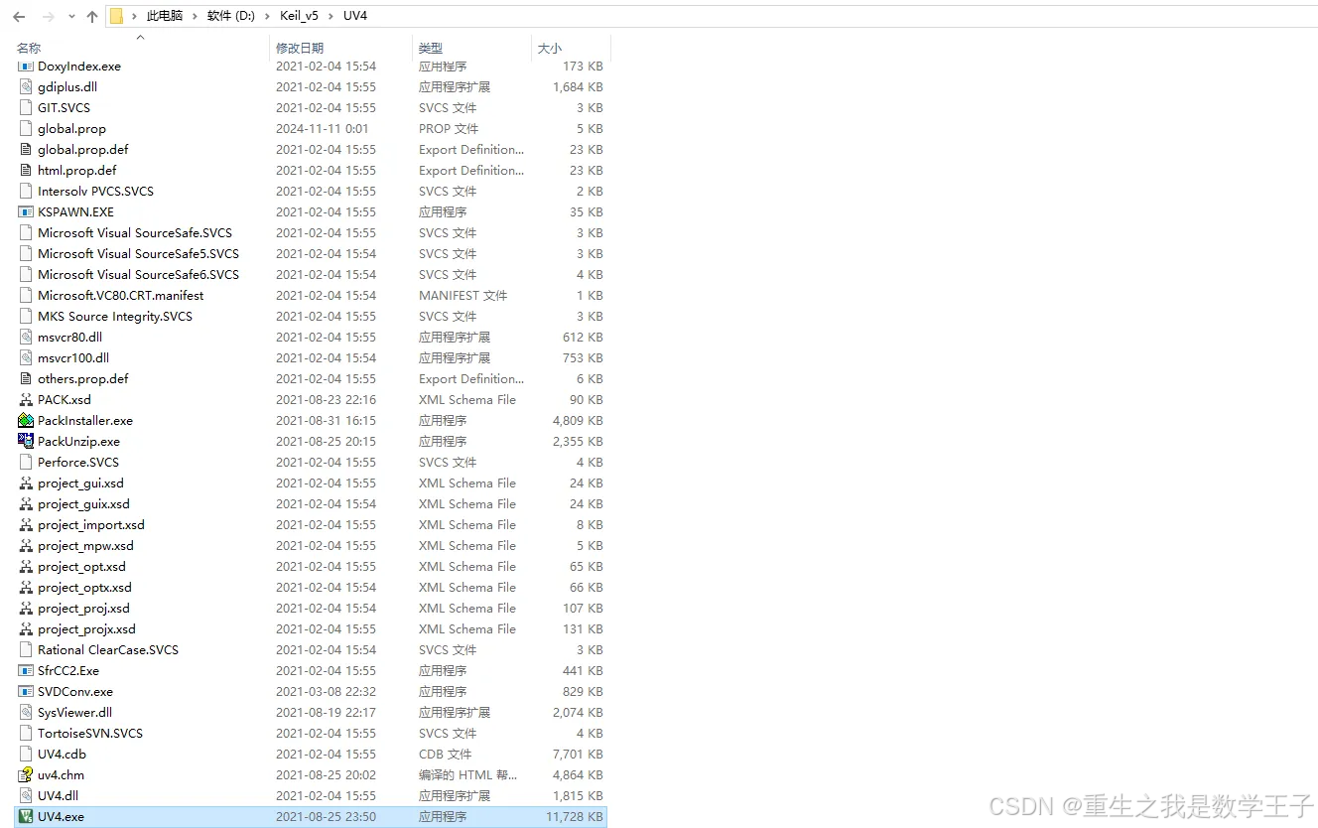Click the msvcr80.dll file icon
Image resolution: width=1318 pixels, height=828 pixels.
tap(26, 337)
